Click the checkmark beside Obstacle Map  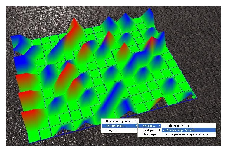click(x=163, y=131)
